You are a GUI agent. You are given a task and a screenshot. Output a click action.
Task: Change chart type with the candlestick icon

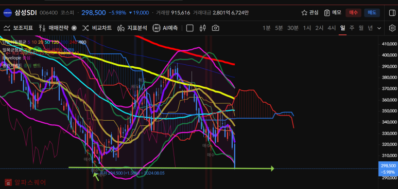pos(202,28)
